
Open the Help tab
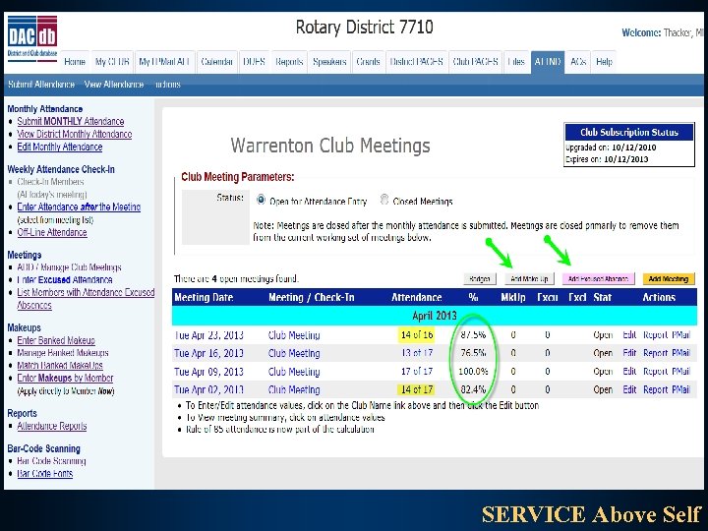click(604, 62)
